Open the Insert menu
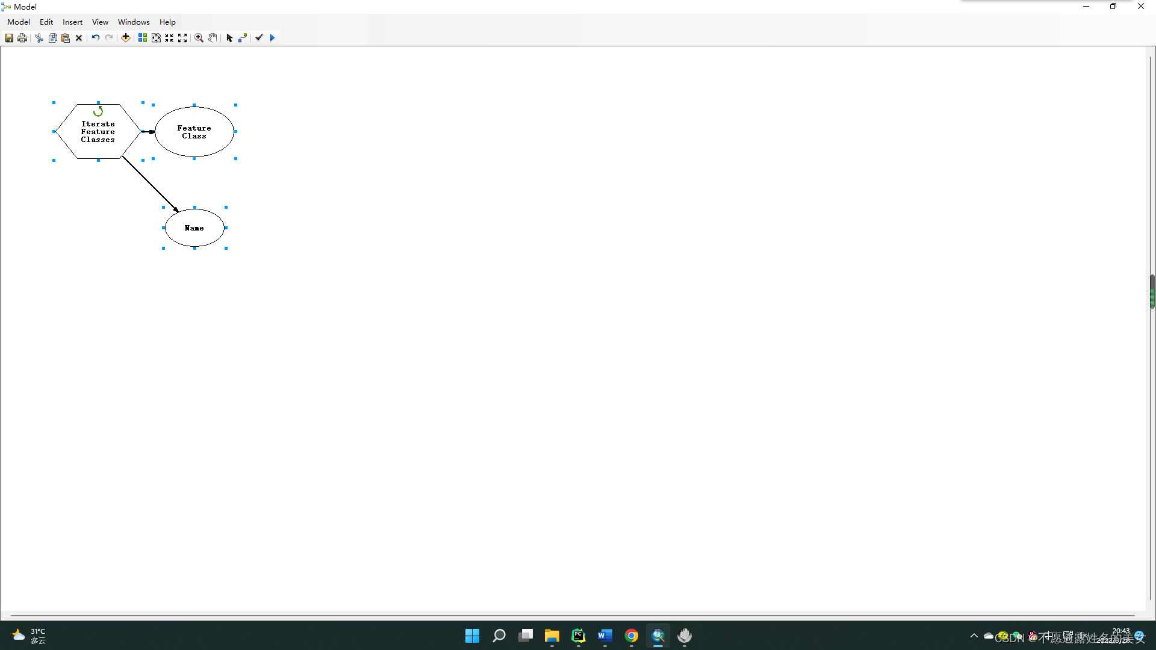Viewport: 1156px width, 650px height. pos(72,22)
